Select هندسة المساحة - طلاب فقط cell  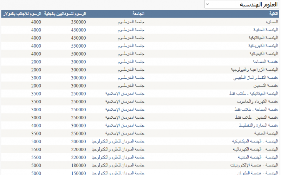(256, 110)
